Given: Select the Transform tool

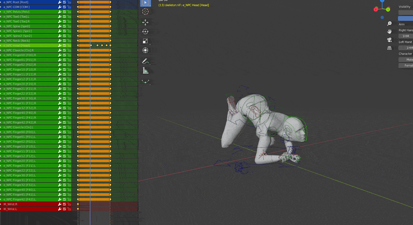Looking at the screenshot, I should click(x=145, y=50).
